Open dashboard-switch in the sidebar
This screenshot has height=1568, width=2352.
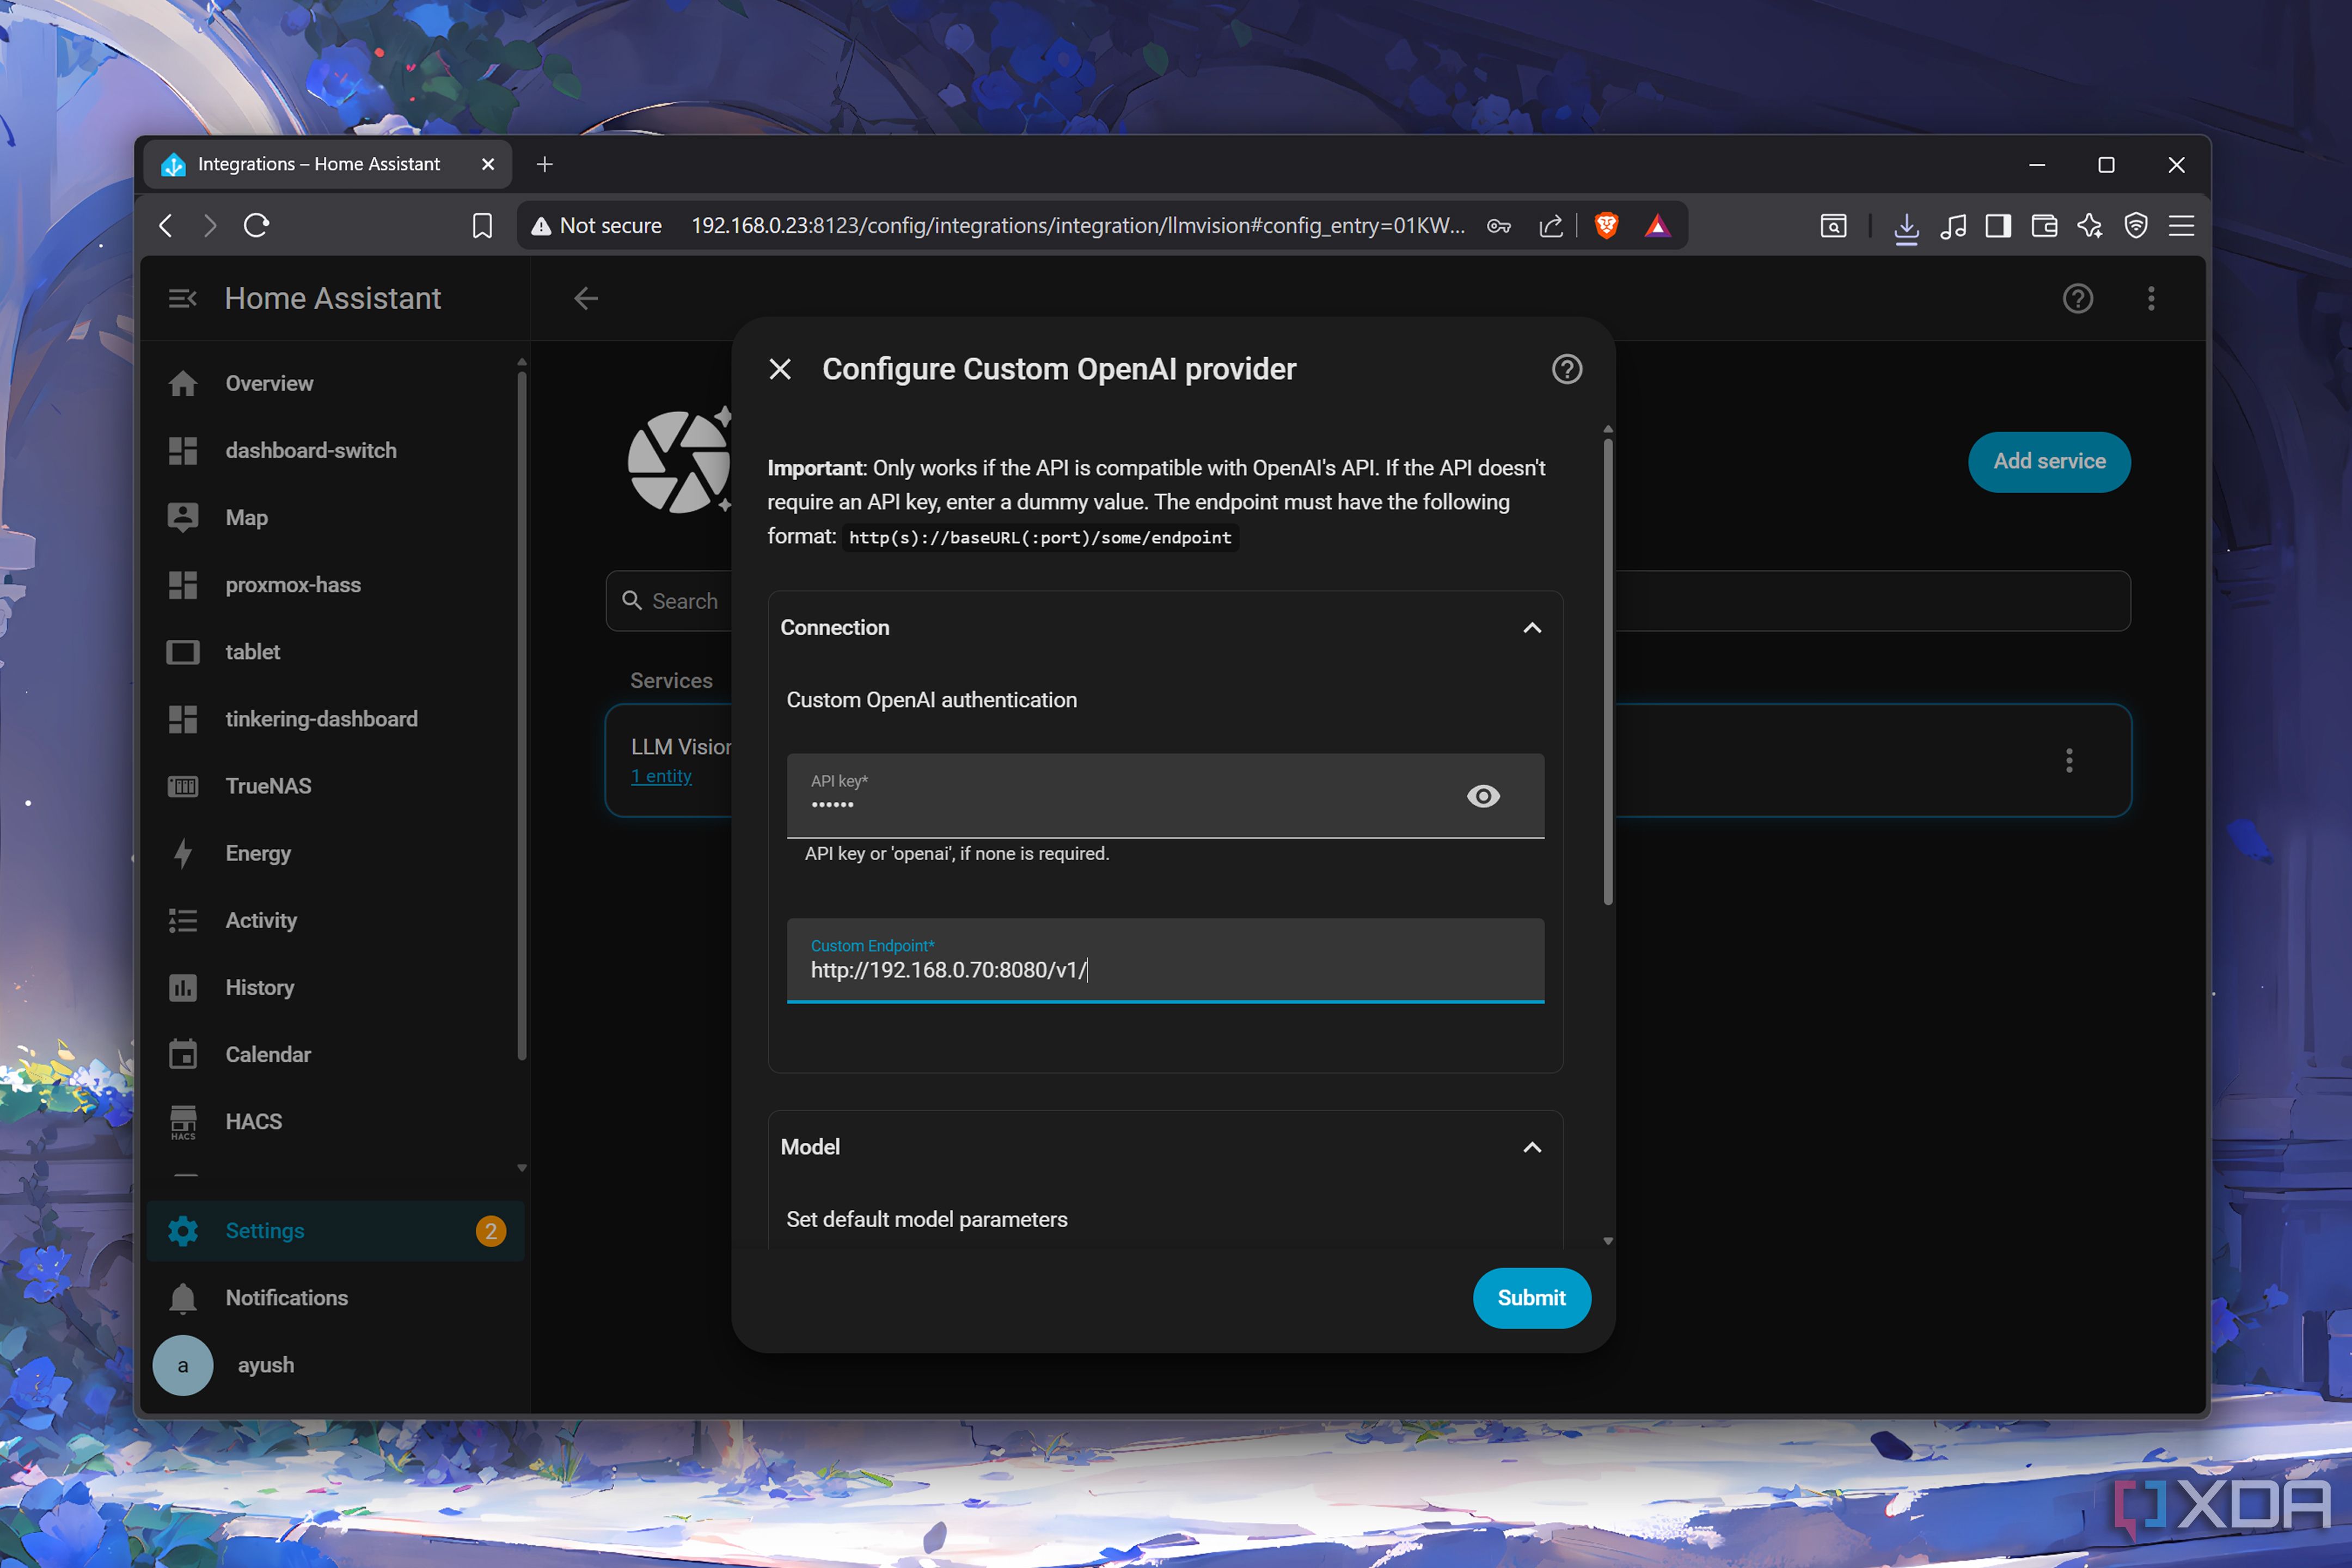click(335, 450)
